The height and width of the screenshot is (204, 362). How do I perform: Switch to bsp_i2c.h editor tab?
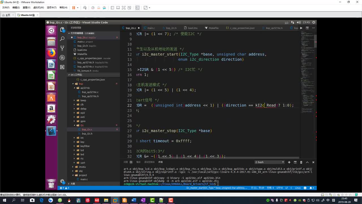(x=171, y=28)
